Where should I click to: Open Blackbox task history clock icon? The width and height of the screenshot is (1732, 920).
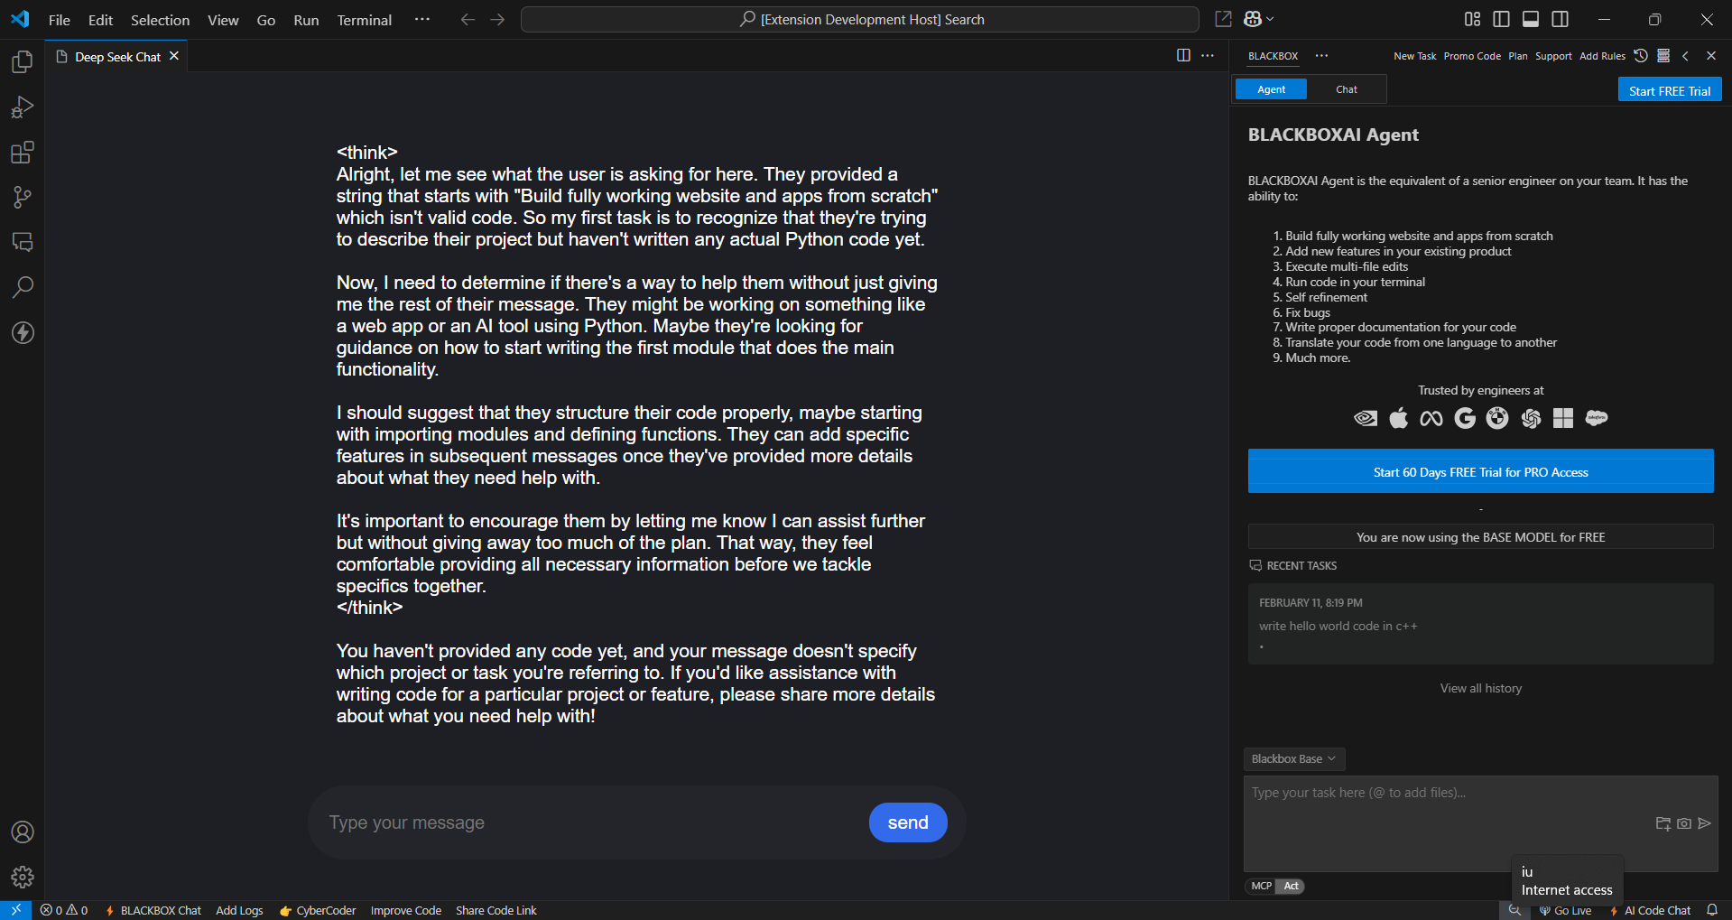[x=1641, y=56]
